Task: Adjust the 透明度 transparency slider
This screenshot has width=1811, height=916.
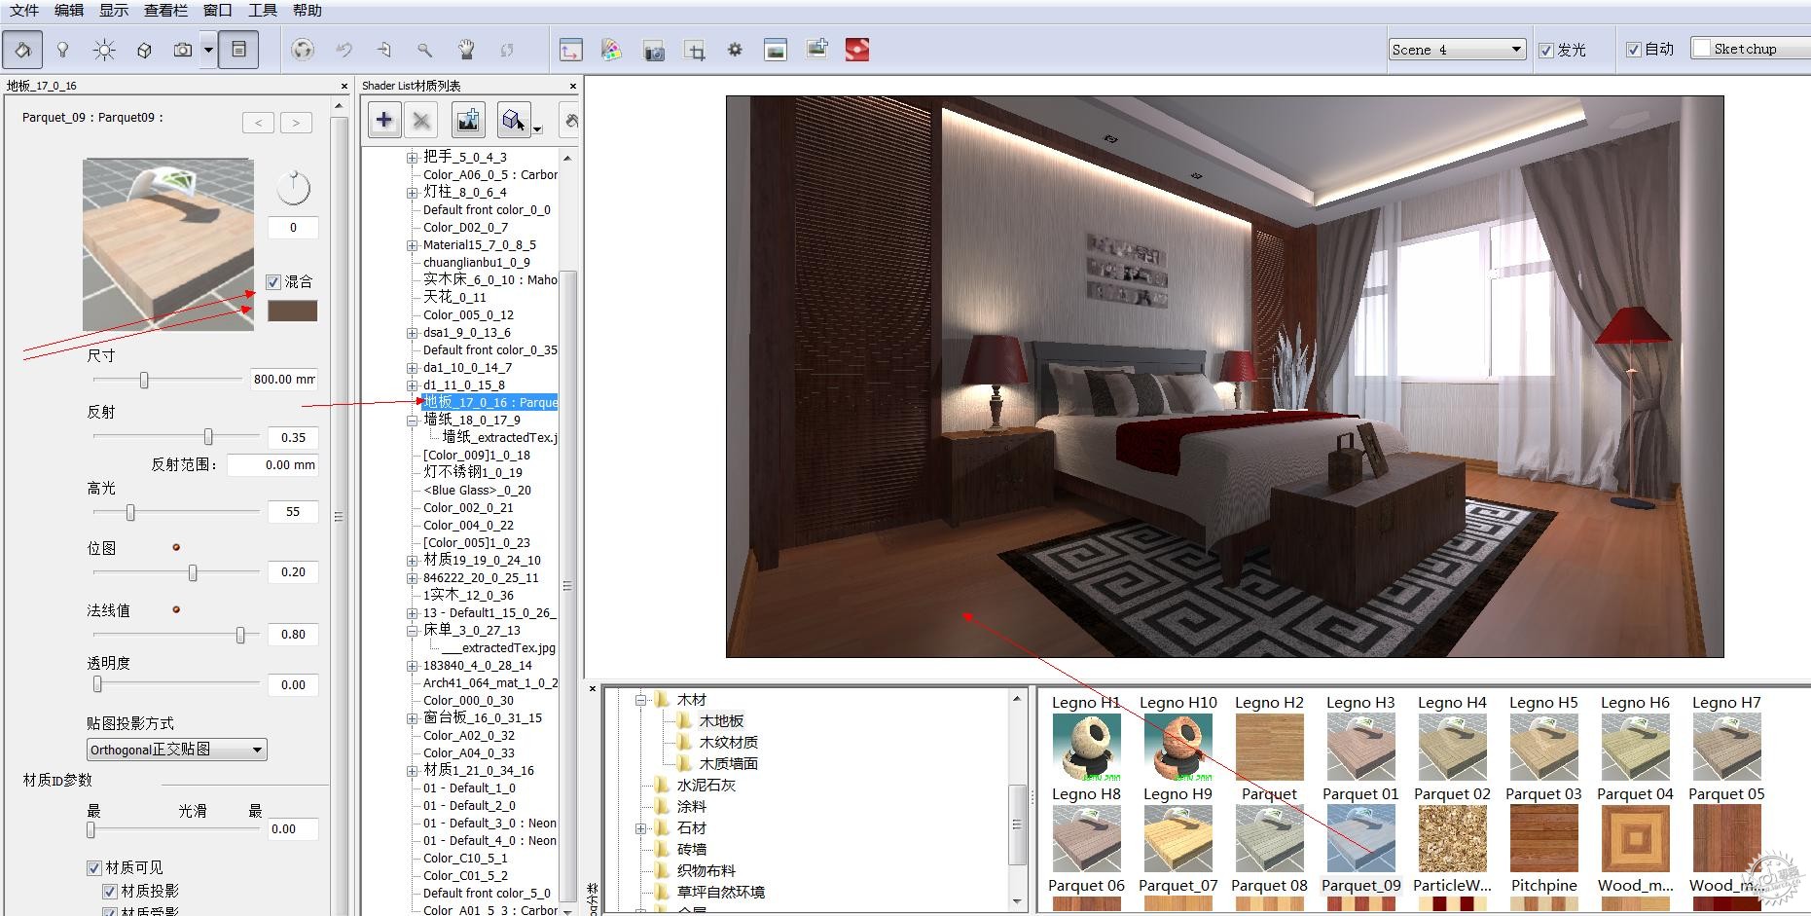Action: [x=97, y=684]
